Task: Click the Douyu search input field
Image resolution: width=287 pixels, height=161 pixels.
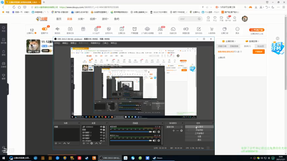Action: coord(188,19)
